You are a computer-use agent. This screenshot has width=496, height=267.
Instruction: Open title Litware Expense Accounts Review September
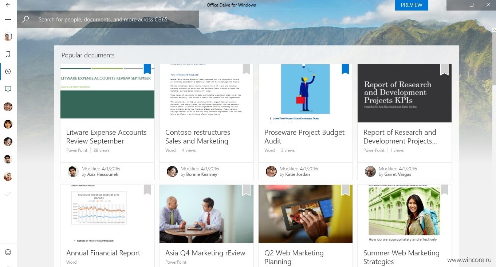106,137
